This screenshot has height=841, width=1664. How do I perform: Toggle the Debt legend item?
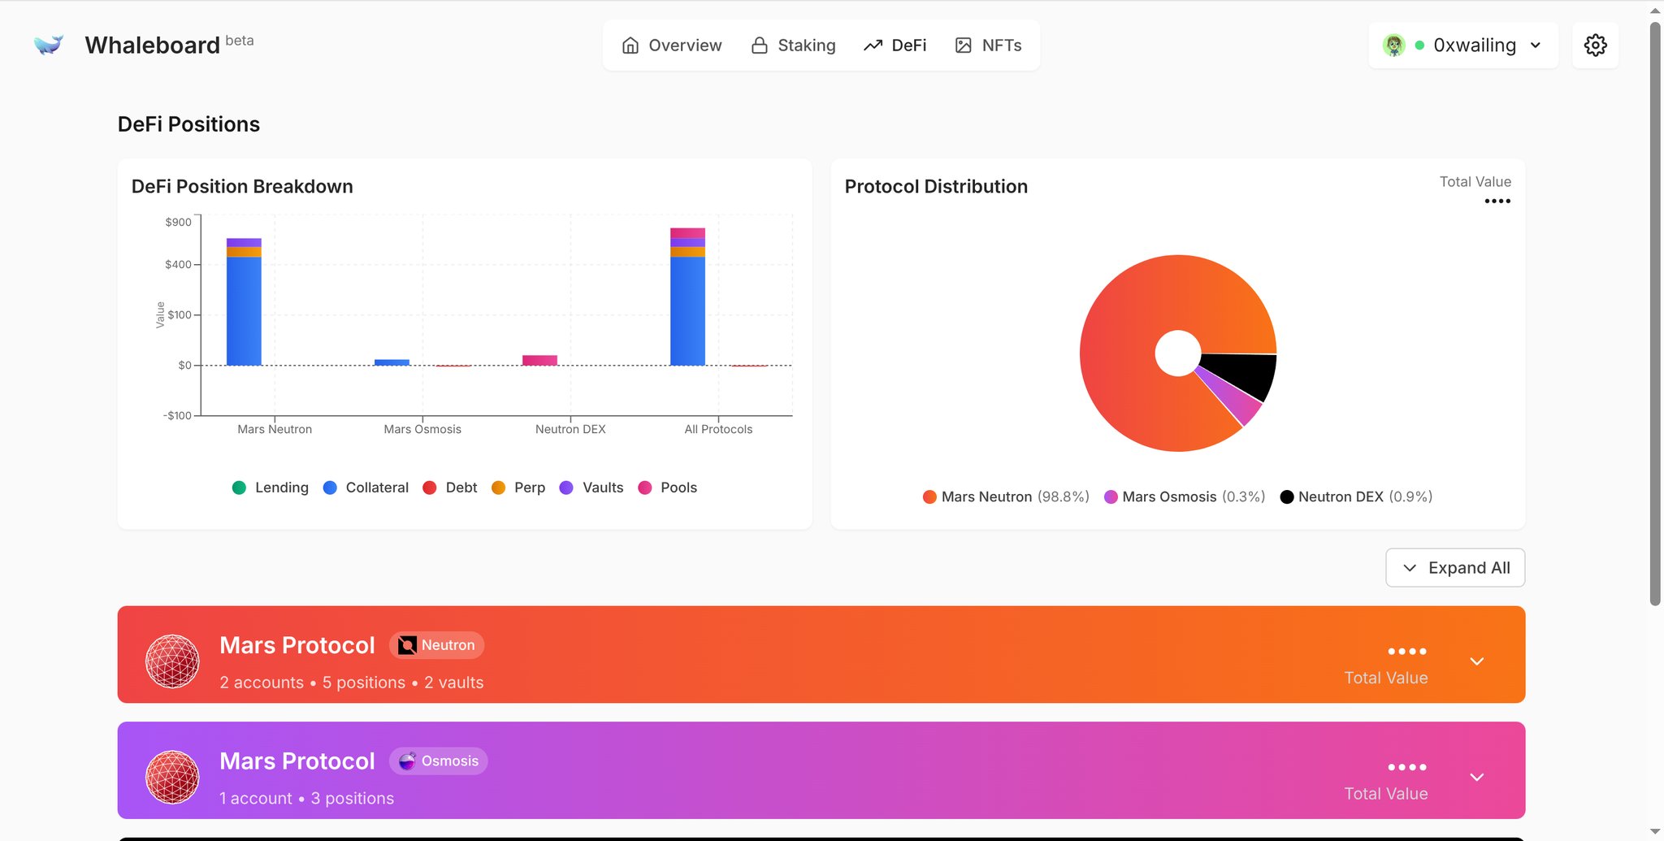450,488
